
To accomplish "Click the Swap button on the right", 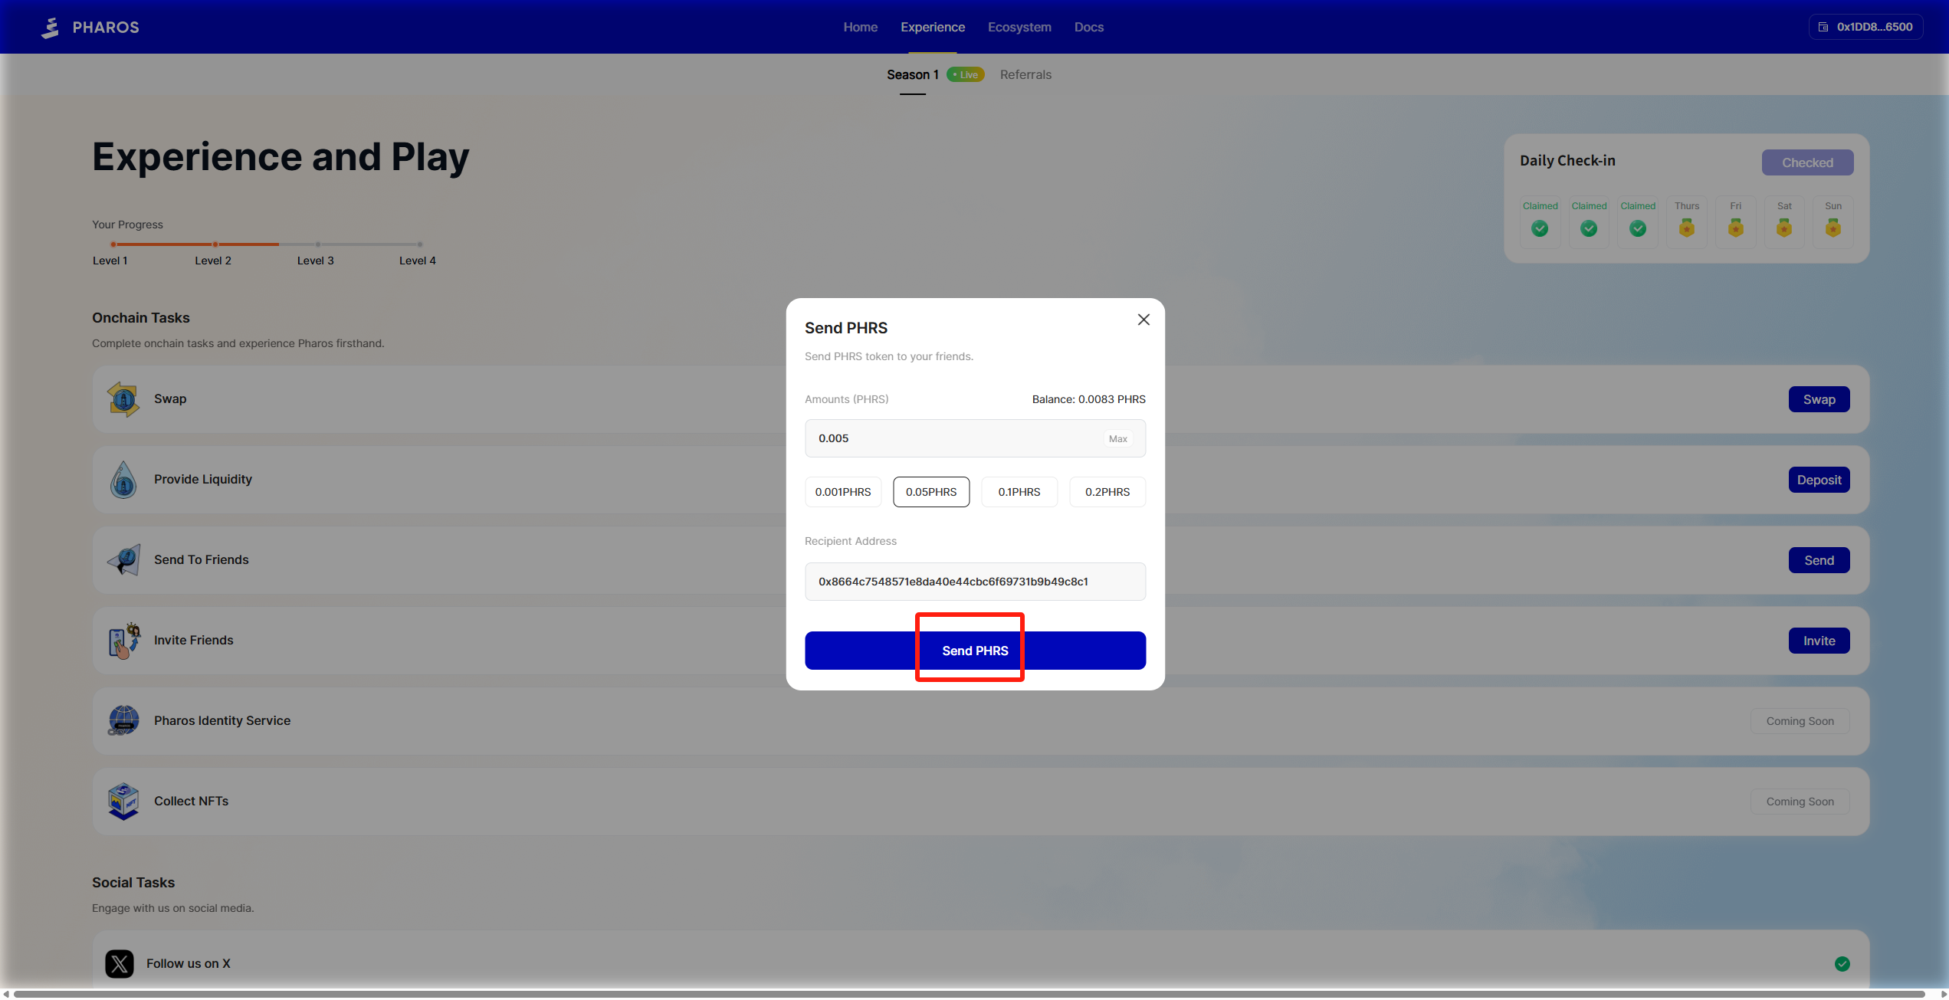I will tap(1819, 399).
